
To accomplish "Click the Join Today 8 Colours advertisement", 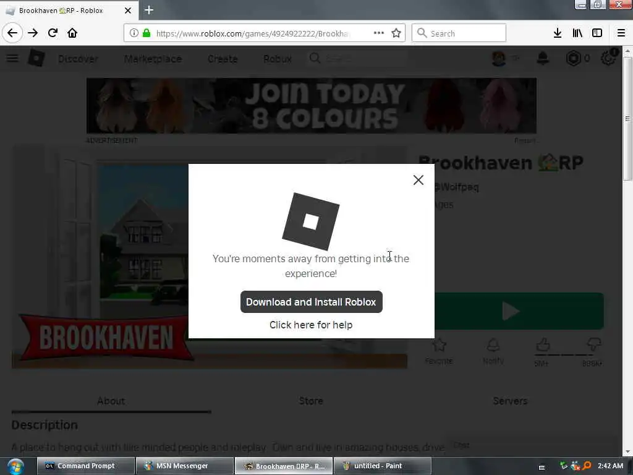I will 312,105.
